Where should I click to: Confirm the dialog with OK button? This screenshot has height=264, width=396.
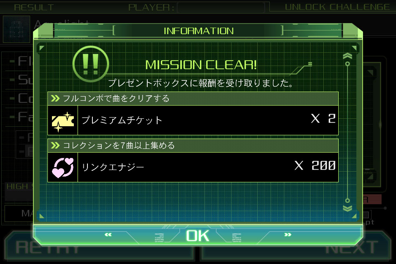click(x=198, y=236)
